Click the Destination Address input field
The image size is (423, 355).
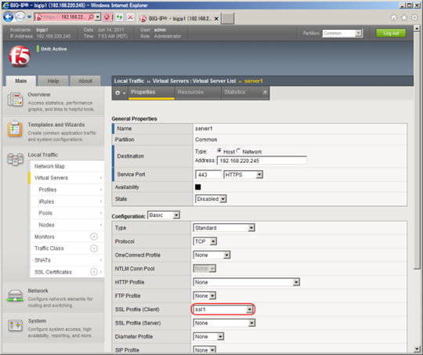[x=262, y=161]
